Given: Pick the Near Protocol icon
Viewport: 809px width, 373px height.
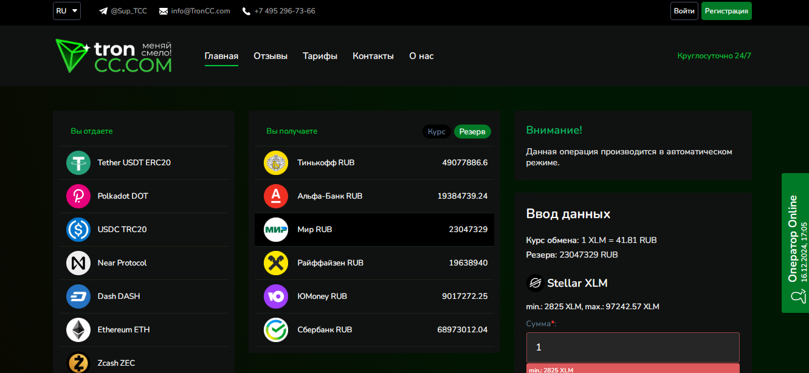Looking at the screenshot, I should point(78,263).
